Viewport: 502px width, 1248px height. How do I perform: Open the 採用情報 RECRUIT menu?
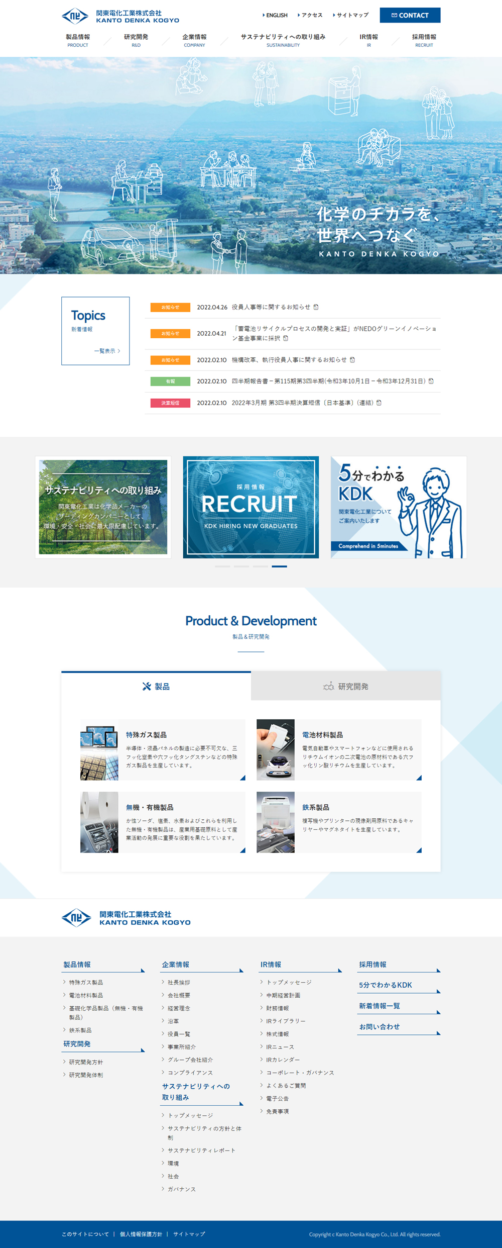coord(424,40)
